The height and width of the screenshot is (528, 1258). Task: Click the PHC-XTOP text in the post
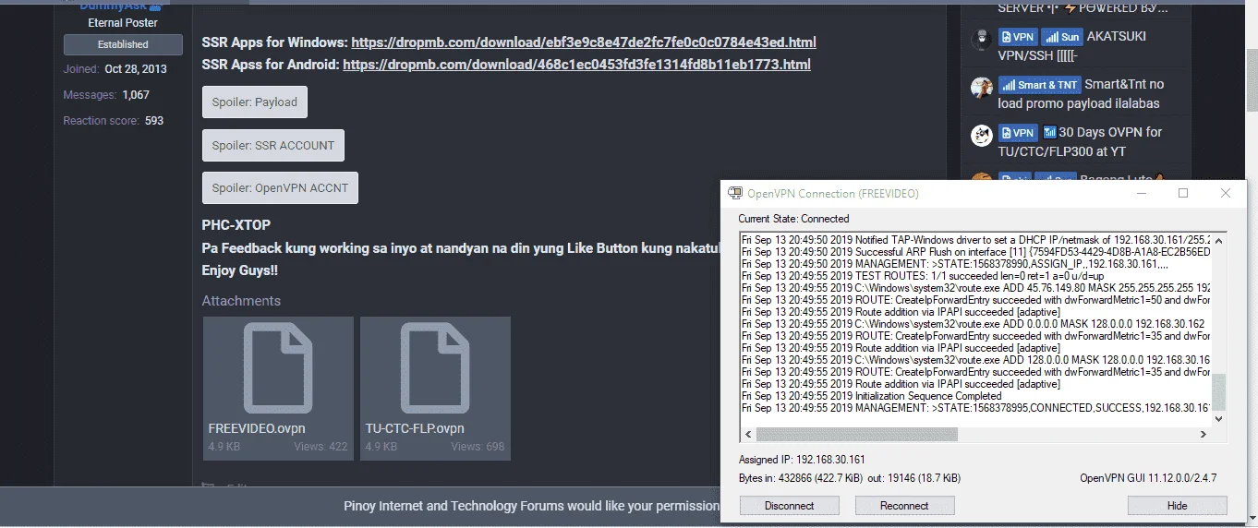tap(236, 225)
